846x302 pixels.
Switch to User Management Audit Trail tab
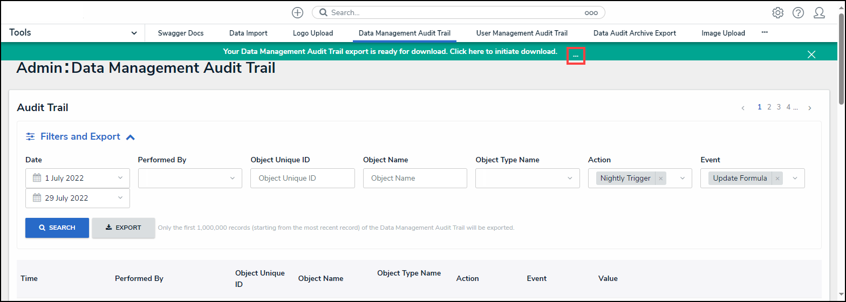coord(522,33)
